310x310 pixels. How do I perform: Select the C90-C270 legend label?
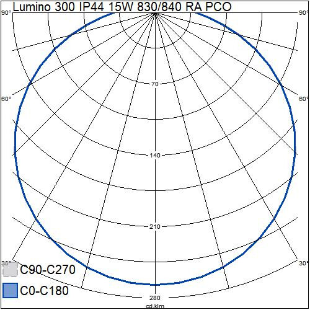pyautogui.click(x=48, y=270)
